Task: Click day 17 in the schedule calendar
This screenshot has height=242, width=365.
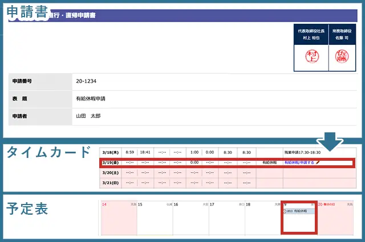Action: click(226, 219)
